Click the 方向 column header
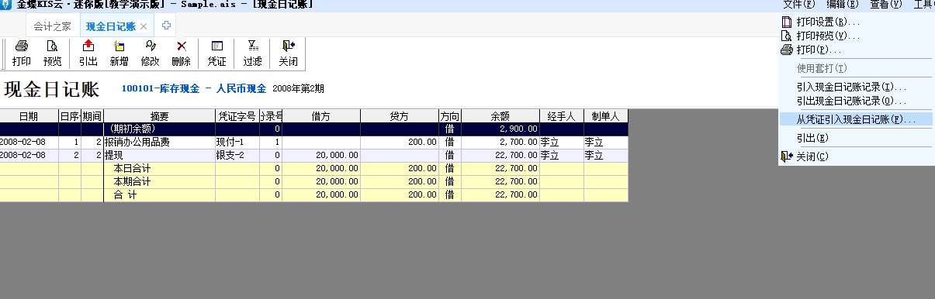The width and height of the screenshot is (935, 299). pyautogui.click(x=449, y=116)
